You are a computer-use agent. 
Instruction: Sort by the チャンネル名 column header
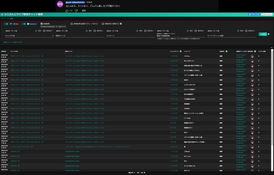[x=14, y=51]
